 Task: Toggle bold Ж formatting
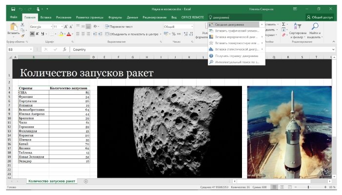coord(32,34)
